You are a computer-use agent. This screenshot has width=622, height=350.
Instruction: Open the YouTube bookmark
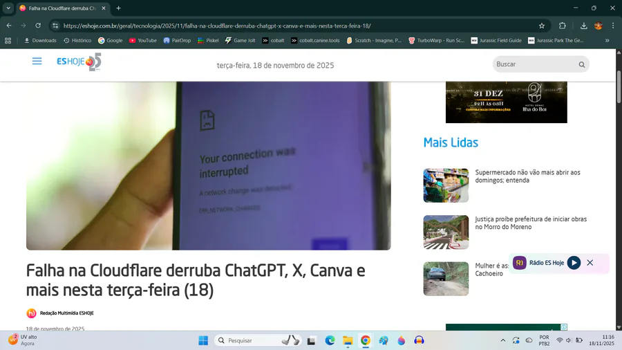pyautogui.click(x=143, y=41)
